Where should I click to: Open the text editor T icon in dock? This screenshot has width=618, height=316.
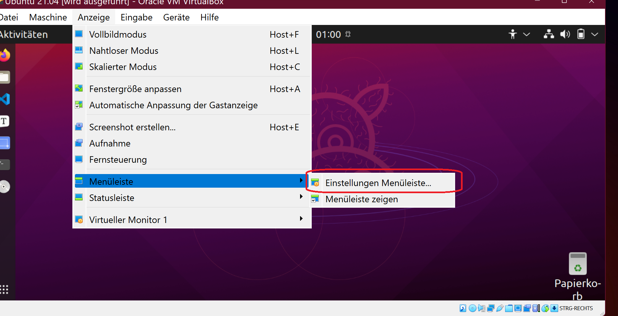[5, 121]
